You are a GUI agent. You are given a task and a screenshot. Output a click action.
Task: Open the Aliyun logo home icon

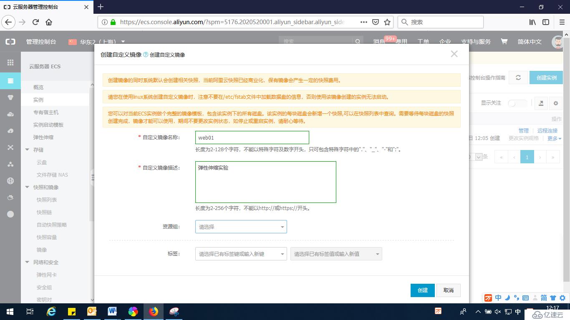[10, 42]
